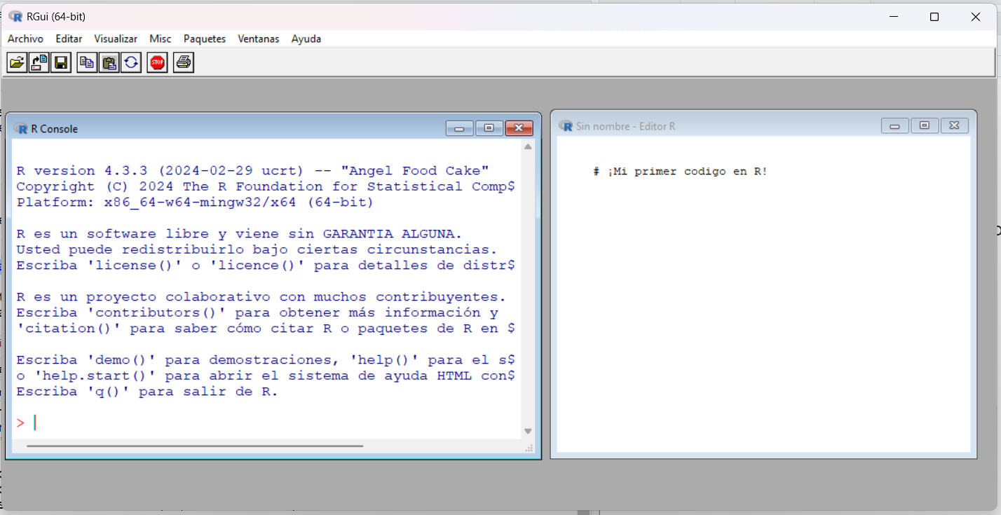Click the Load workspace toolbar icon
The width and height of the screenshot is (1001, 515).
[x=39, y=62]
